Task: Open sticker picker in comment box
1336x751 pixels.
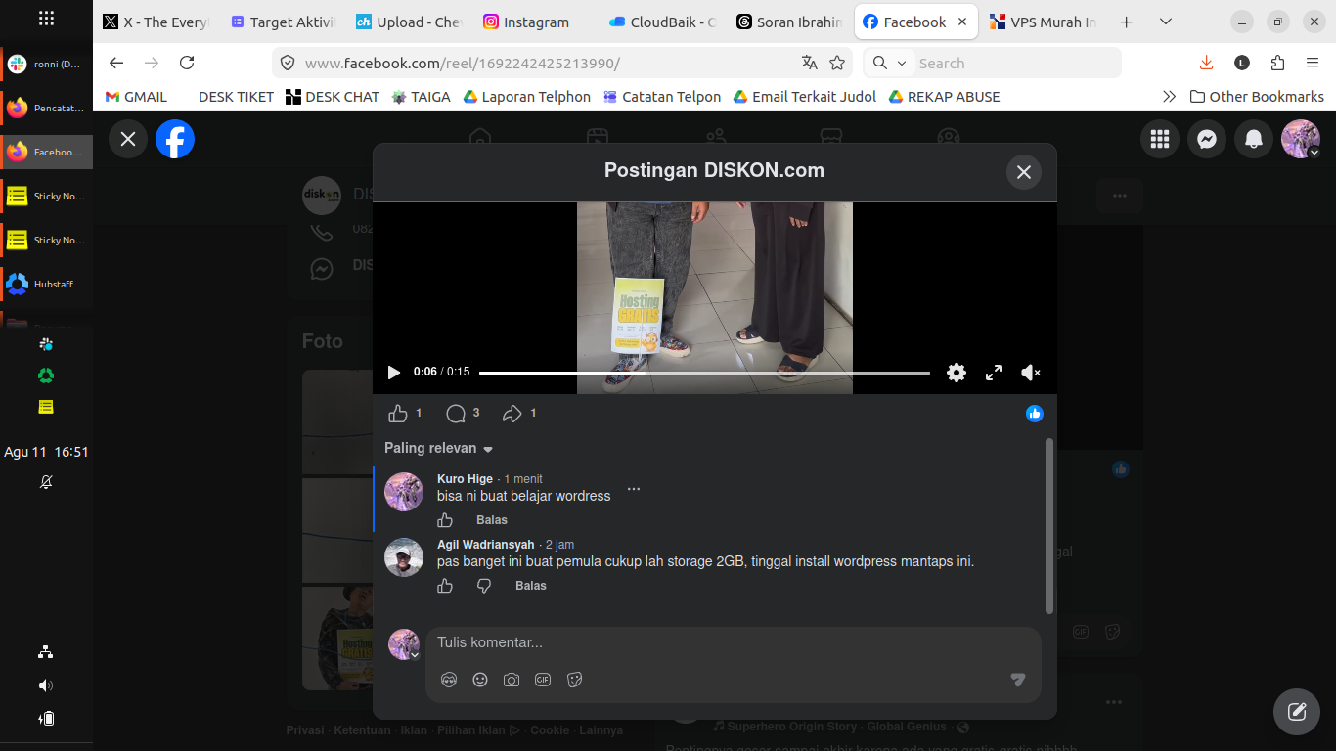Action: click(574, 680)
